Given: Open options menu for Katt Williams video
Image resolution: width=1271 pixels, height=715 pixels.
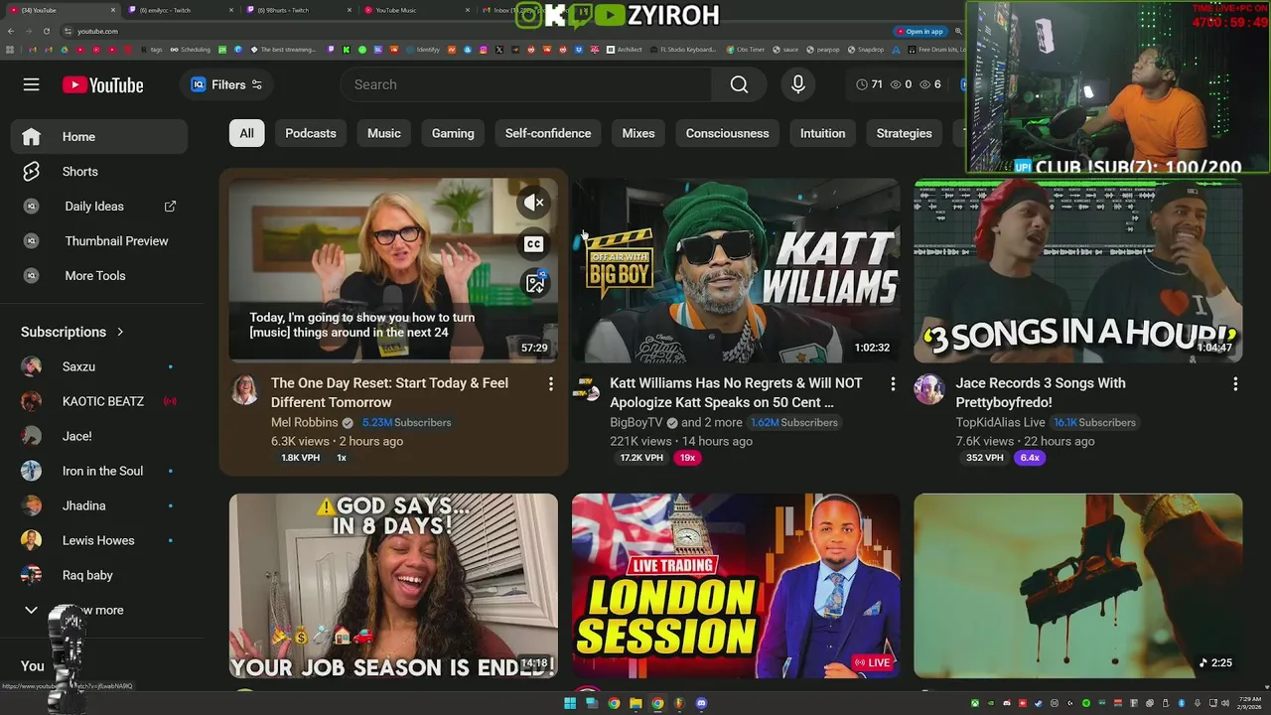Looking at the screenshot, I should click(x=893, y=383).
